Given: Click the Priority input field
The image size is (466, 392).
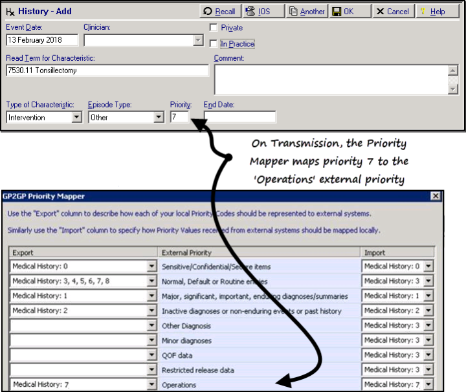Looking at the screenshot, I should click(179, 117).
